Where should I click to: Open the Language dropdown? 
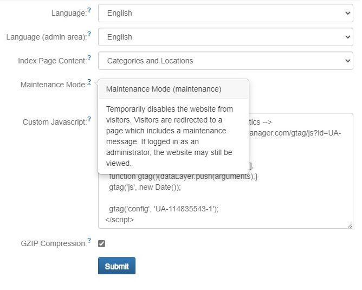point(225,13)
